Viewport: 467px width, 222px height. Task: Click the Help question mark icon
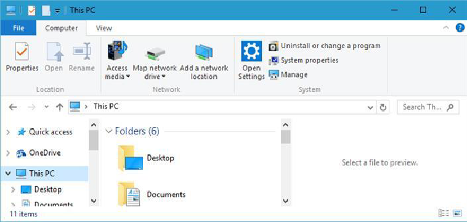[x=460, y=28]
